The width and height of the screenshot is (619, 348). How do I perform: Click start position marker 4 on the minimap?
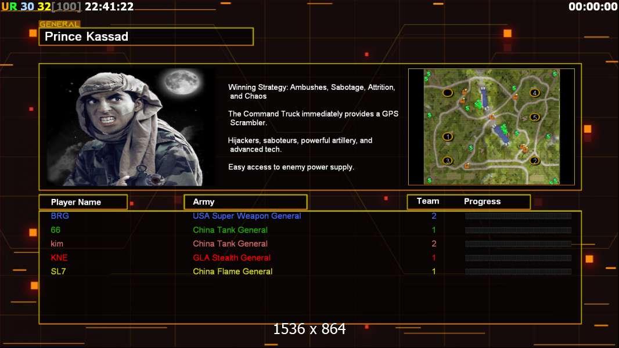pyautogui.click(x=535, y=93)
